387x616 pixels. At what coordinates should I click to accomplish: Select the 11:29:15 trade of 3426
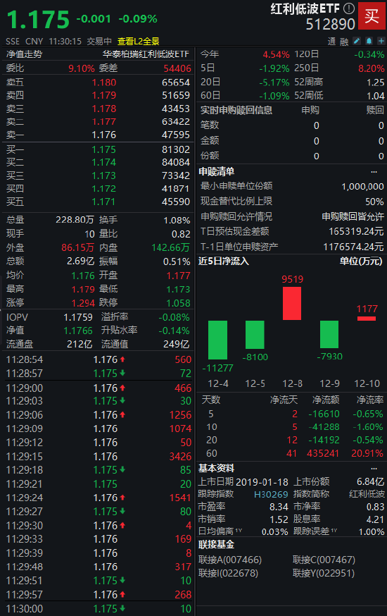[x=99, y=457]
